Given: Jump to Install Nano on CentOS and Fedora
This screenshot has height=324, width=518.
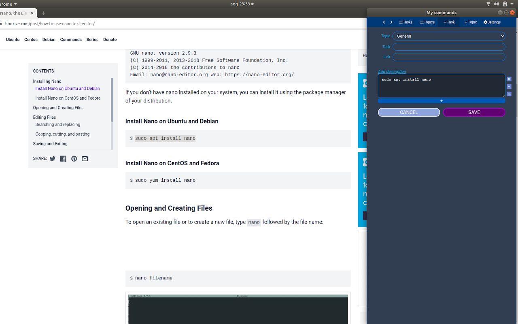Looking at the screenshot, I should 68,98.
